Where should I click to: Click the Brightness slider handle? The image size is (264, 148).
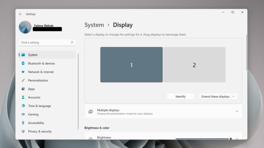[x=231, y=139]
